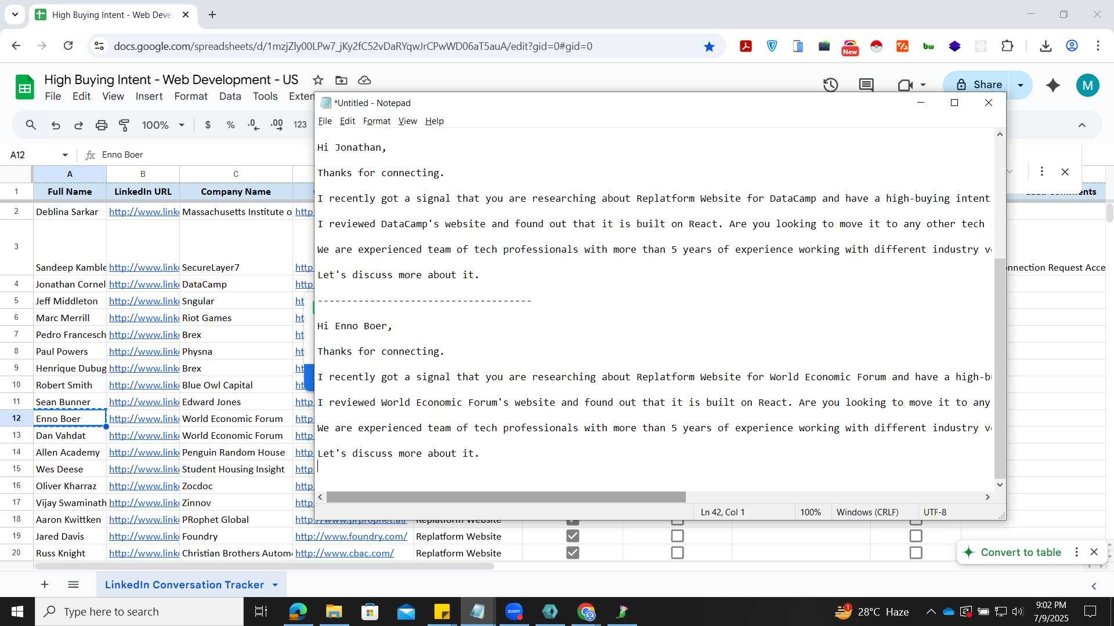Open Google Sheets home icon
The width and height of the screenshot is (1114, 626).
24,88
